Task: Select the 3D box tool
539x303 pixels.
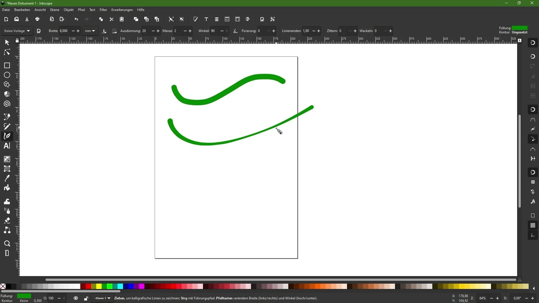Action: click(7, 94)
